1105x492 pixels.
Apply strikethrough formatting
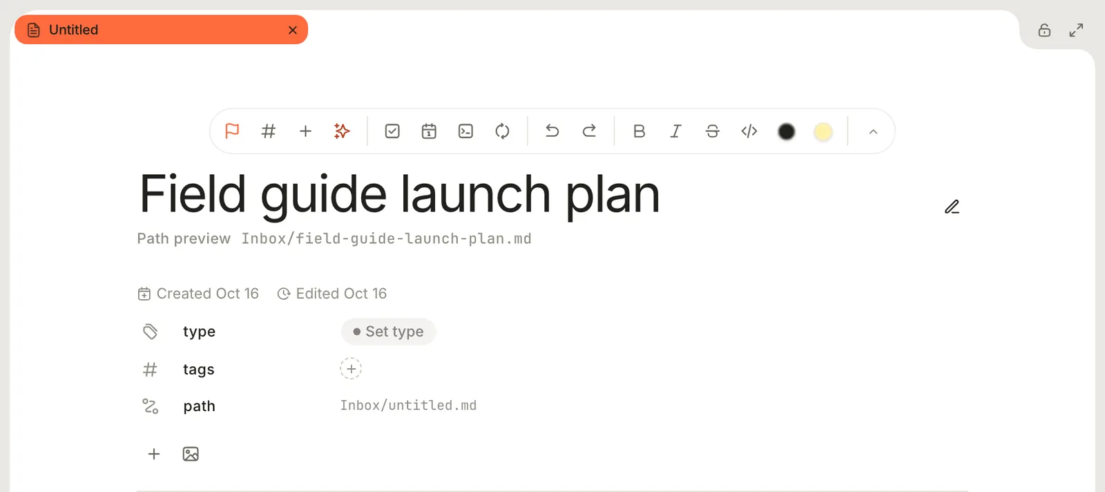point(713,131)
